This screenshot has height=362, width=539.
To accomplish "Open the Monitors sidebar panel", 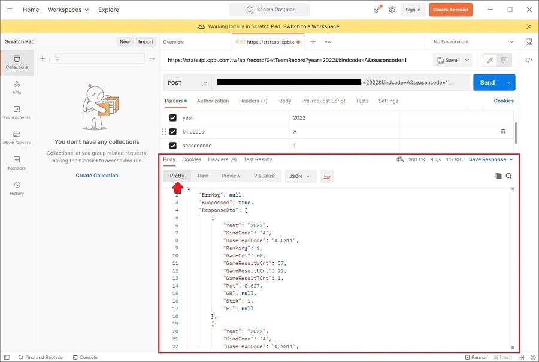I will [17, 163].
